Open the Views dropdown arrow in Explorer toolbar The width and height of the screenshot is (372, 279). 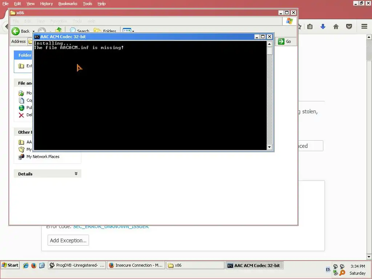[x=133, y=31]
